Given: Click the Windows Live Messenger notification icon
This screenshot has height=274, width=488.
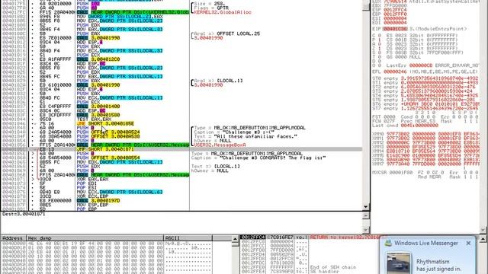Looking at the screenshot, I should (x=388, y=244).
